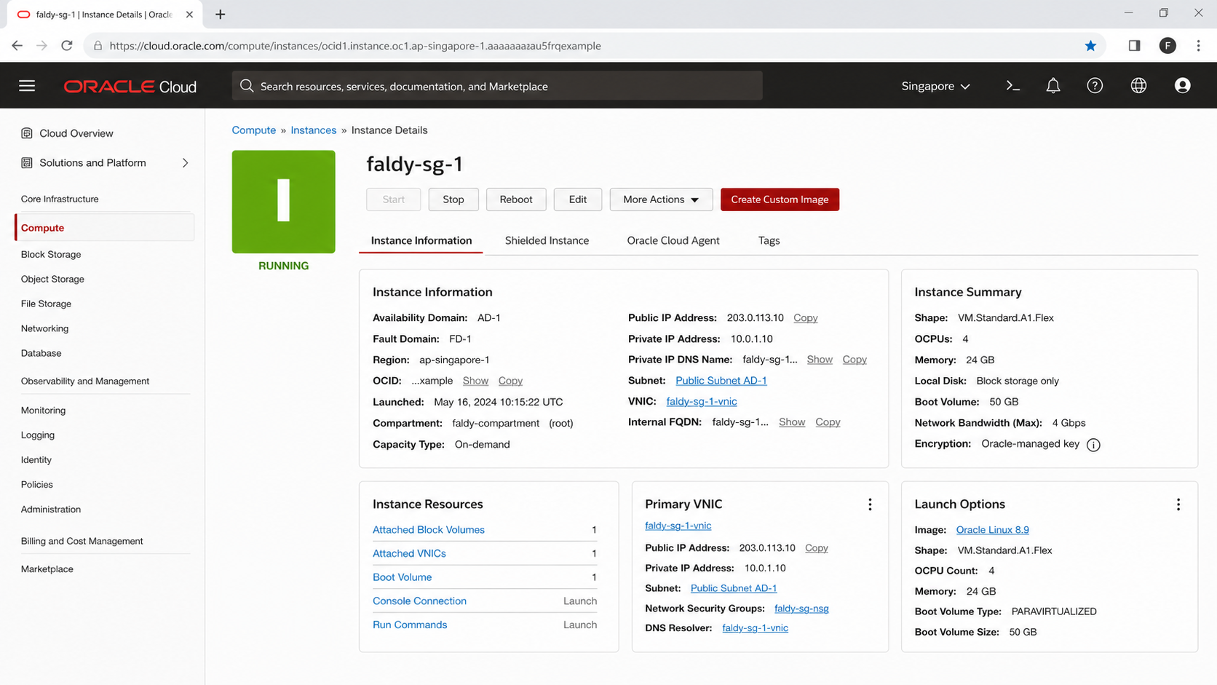
Task: Click the search magnifier icon
Action: click(x=247, y=86)
